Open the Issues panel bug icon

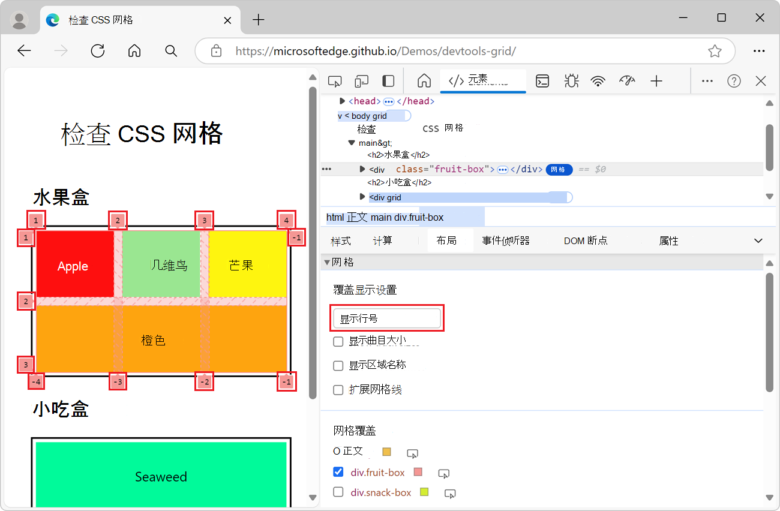tap(571, 80)
